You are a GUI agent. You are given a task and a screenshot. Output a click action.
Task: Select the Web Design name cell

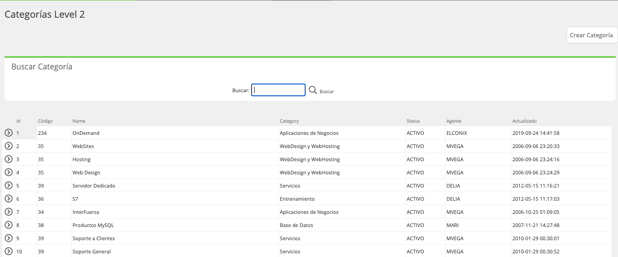pos(175,173)
